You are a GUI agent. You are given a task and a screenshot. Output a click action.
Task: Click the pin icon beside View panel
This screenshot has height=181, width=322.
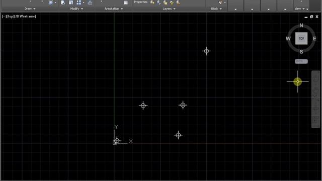point(307,9)
